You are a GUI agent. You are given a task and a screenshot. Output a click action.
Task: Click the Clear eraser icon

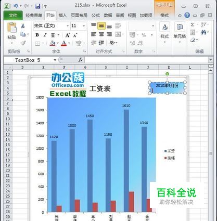[x=193, y=40]
